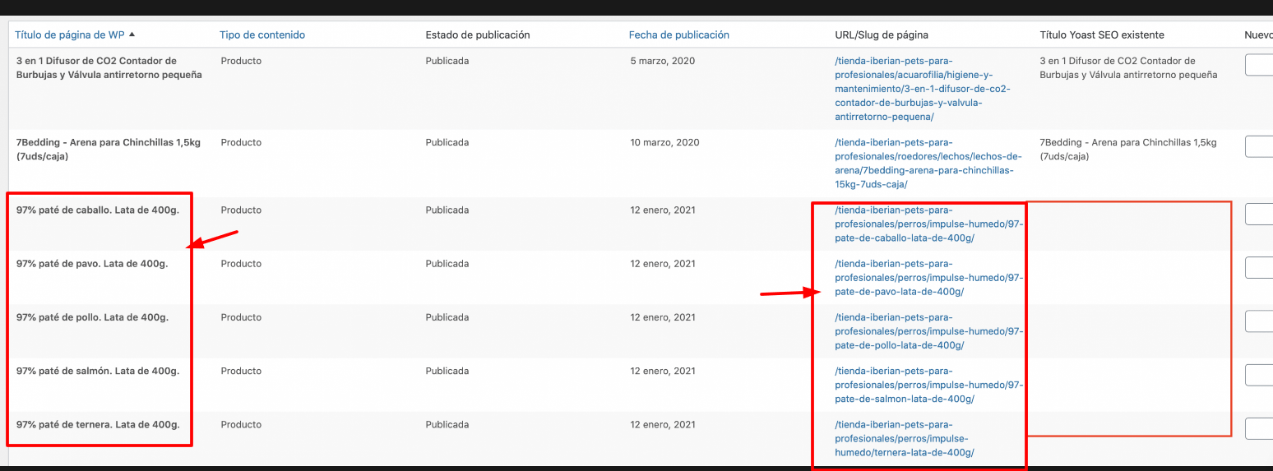The height and width of the screenshot is (471, 1273).
Task: Open the 3-en-1-difusor-de-co2 product URL link
Action: point(923,89)
